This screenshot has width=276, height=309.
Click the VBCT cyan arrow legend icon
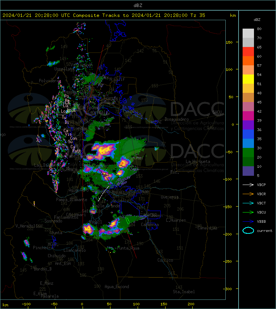[x=248, y=203]
